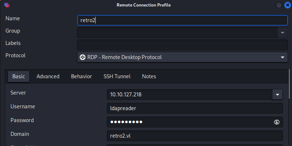Open the Notes tab

(149, 76)
